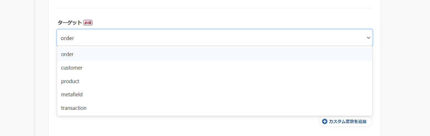
Task: Click the "customer" text label in options
Action: pos(72,68)
